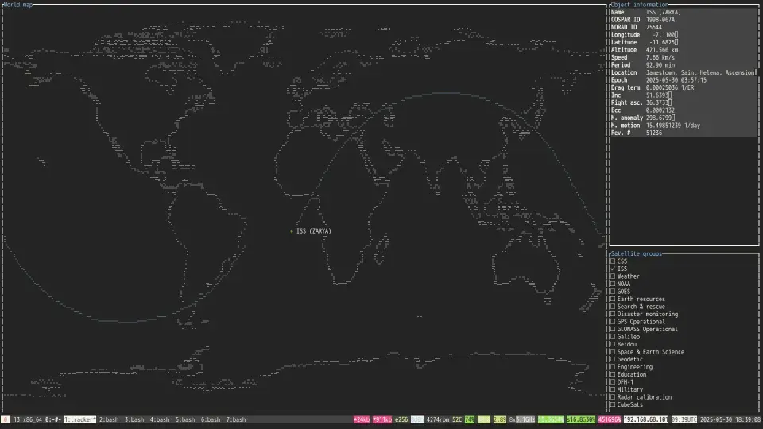The image size is (763, 429).
Task: Click the ISS (ZARYA) satellite marker on map
Action: pos(292,231)
